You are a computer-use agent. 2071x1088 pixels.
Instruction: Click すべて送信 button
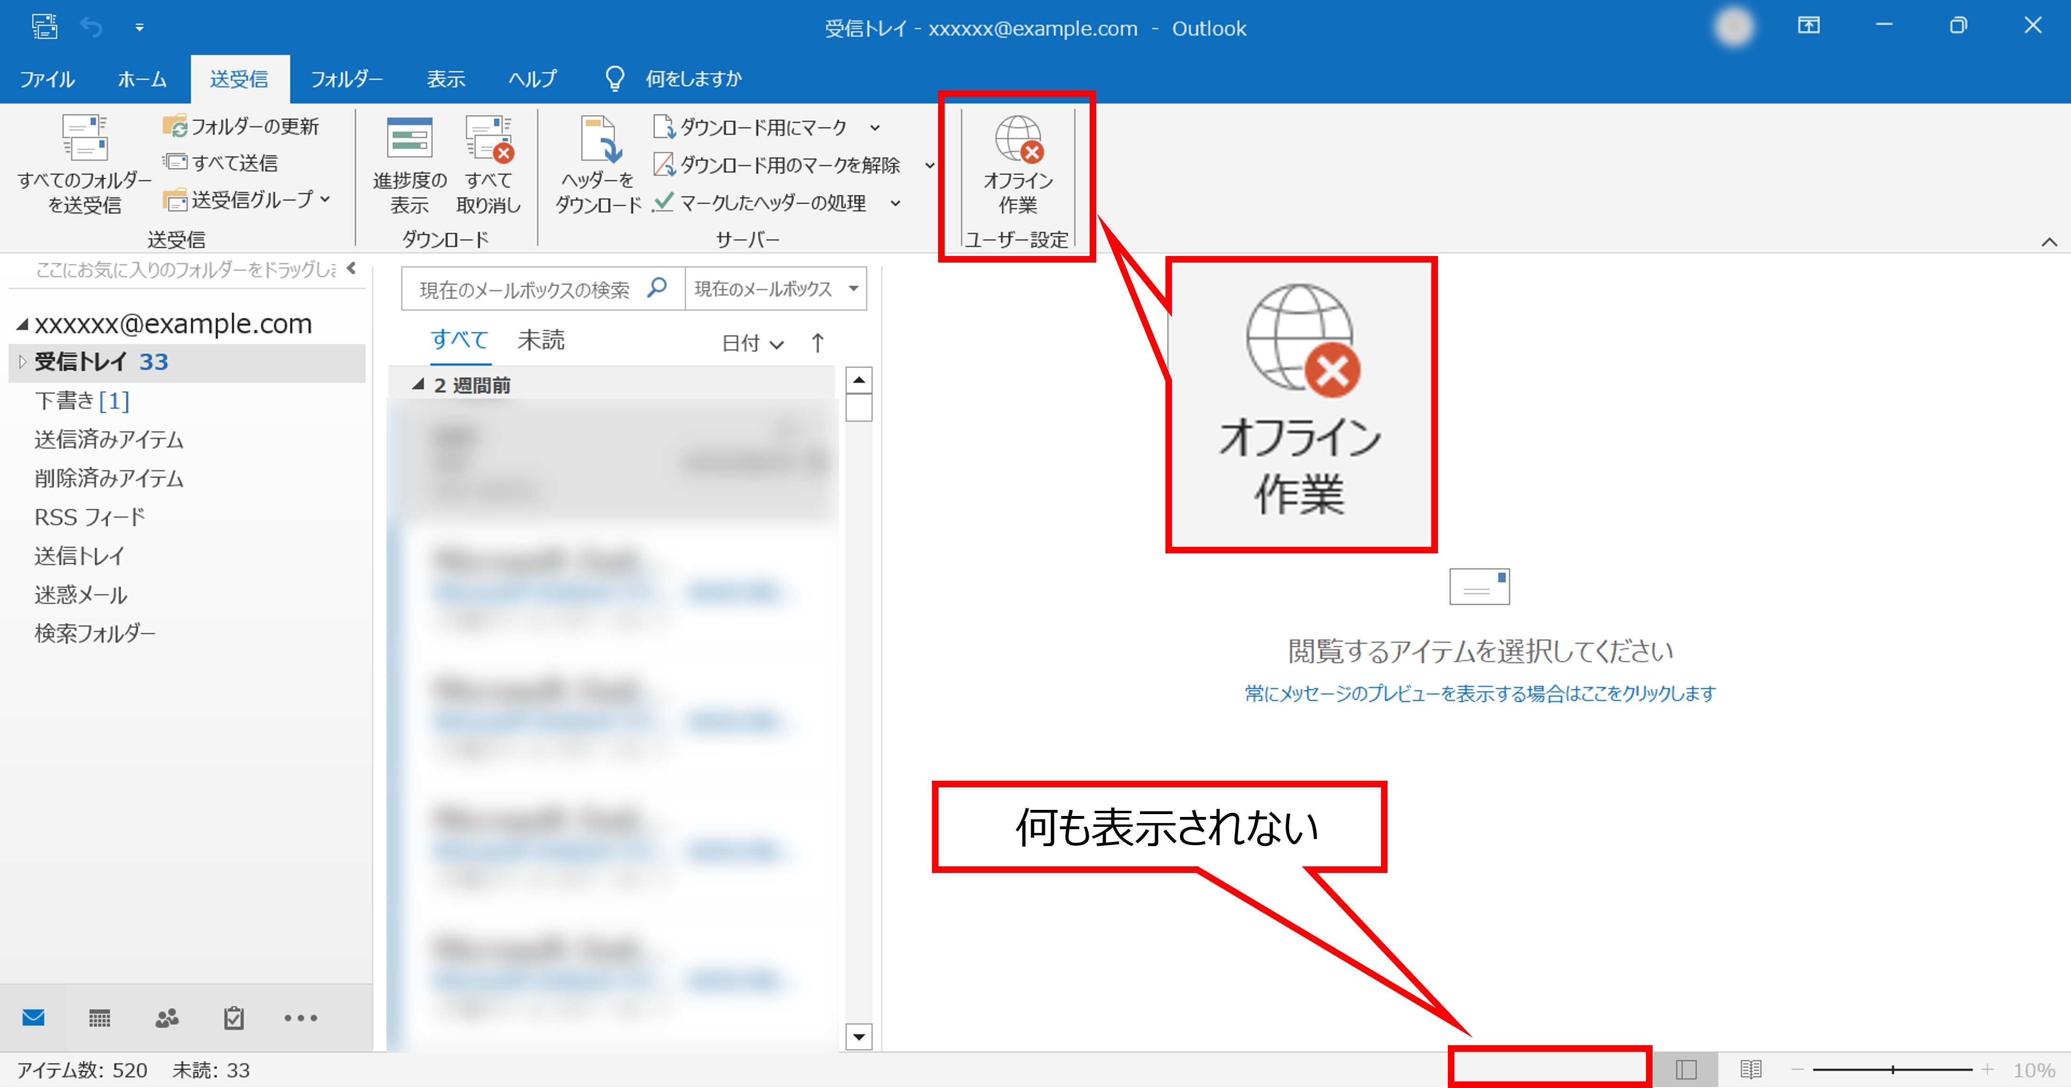[220, 162]
